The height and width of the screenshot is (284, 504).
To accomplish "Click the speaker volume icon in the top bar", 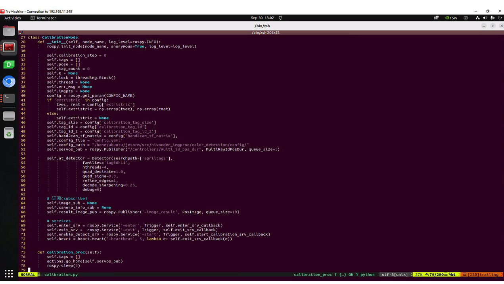I will pos(485,18).
